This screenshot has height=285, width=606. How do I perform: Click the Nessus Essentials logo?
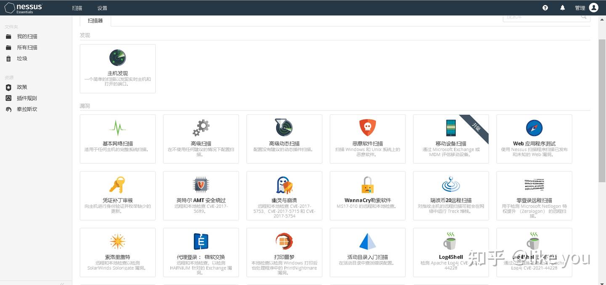click(x=23, y=8)
